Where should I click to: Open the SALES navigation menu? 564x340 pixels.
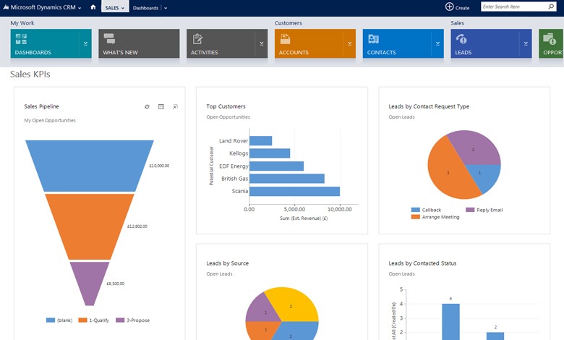pos(114,7)
